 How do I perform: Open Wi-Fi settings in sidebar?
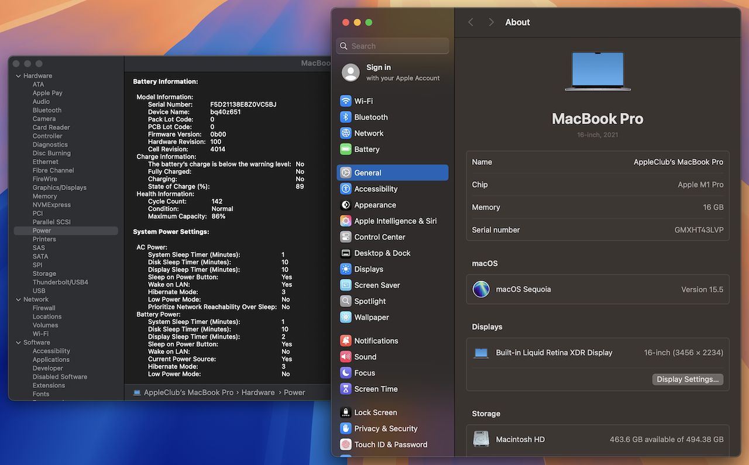393,101
